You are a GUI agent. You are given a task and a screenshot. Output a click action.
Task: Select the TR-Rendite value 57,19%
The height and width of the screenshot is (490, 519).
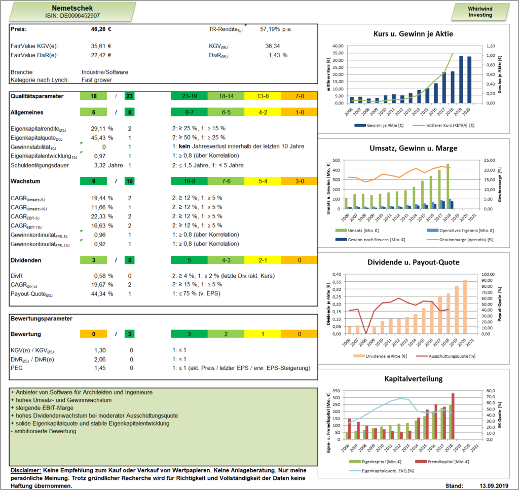270,29
